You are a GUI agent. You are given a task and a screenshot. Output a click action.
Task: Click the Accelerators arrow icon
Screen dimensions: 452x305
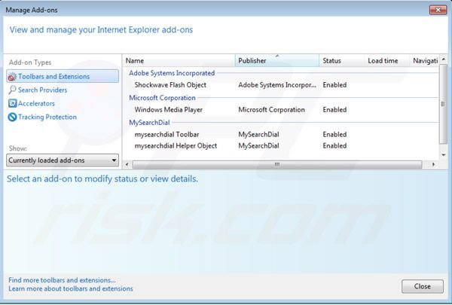click(x=12, y=103)
